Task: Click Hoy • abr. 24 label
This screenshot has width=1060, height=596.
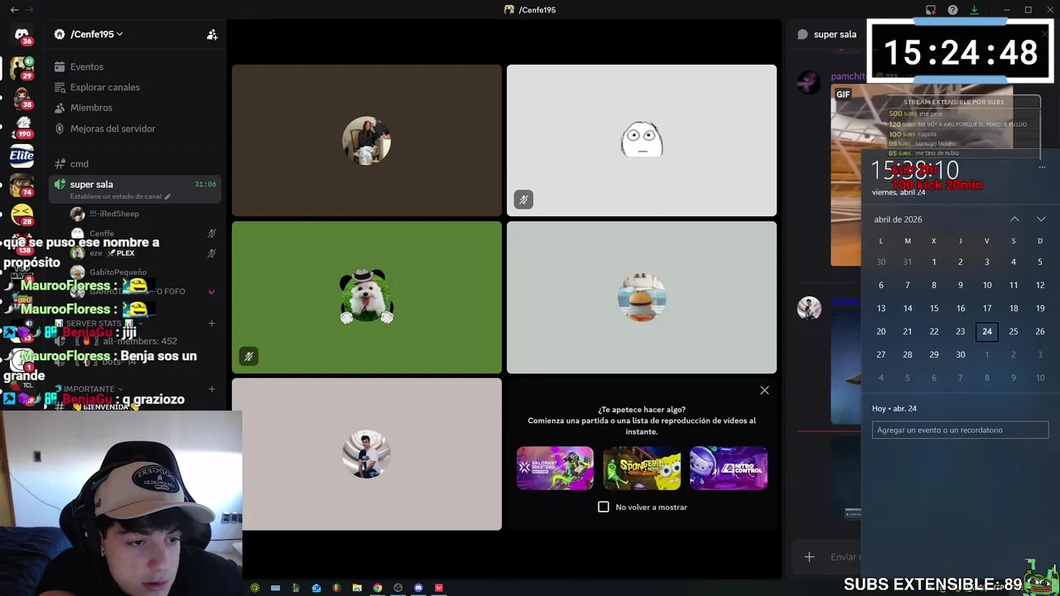Action: 894,408
